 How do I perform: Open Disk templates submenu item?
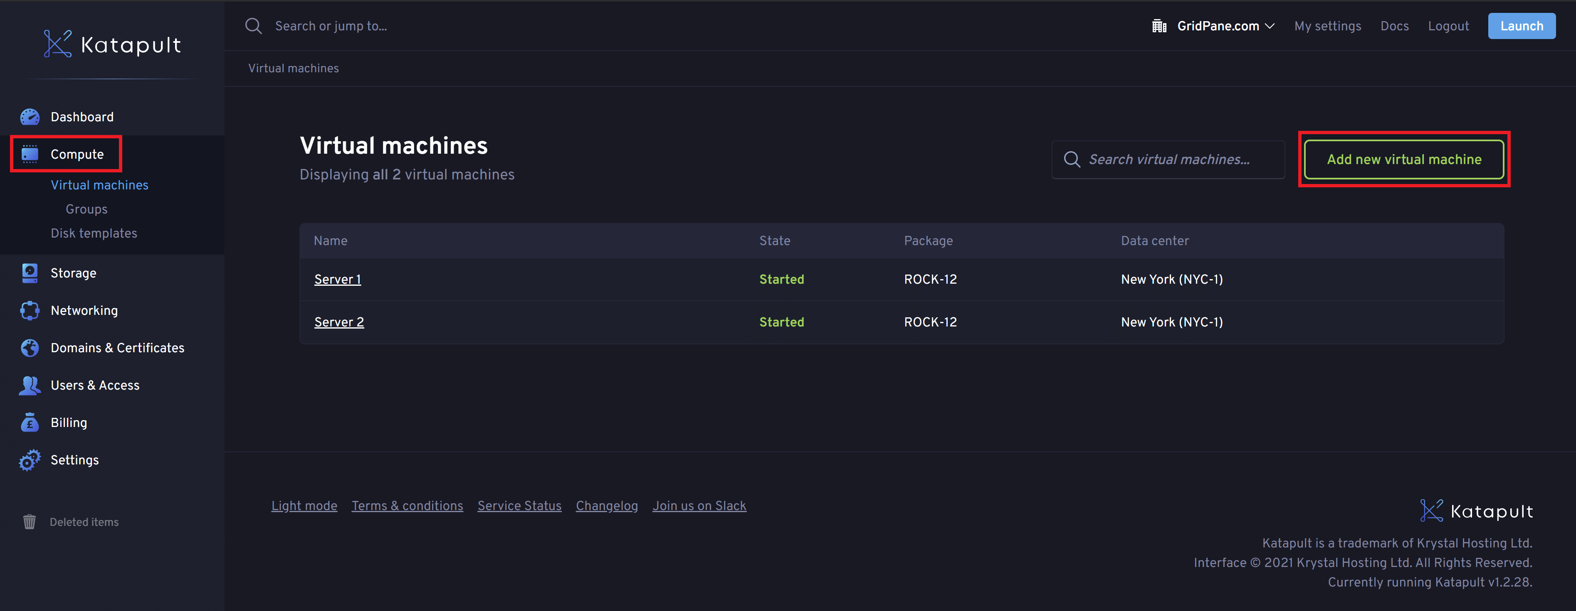point(94,233)
